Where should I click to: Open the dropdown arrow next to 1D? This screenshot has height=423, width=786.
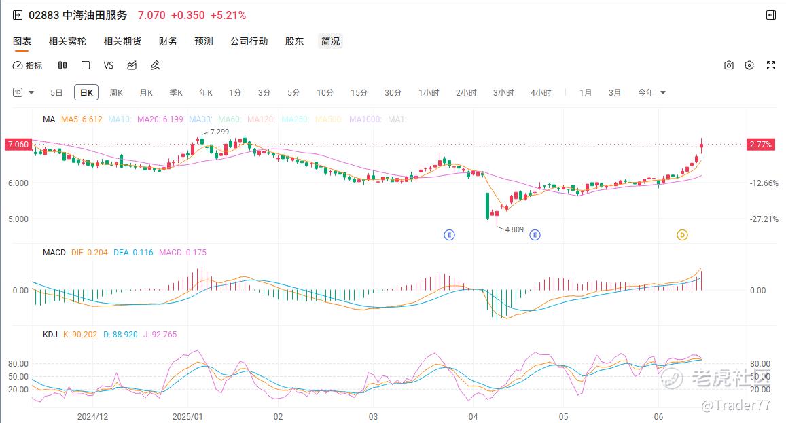click(x=31, y=93)
